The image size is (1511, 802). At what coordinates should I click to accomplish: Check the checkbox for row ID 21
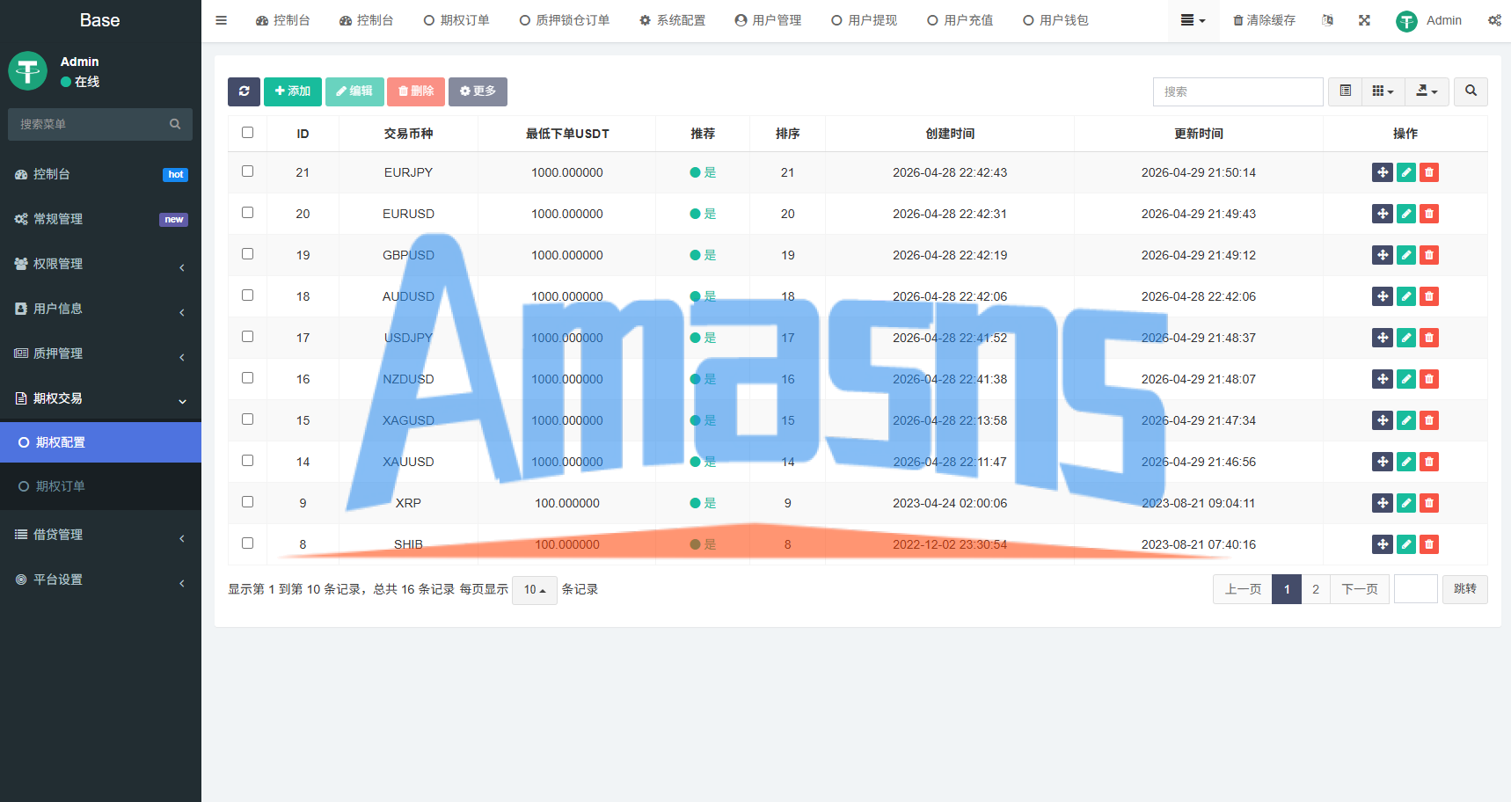click(247, 171)
